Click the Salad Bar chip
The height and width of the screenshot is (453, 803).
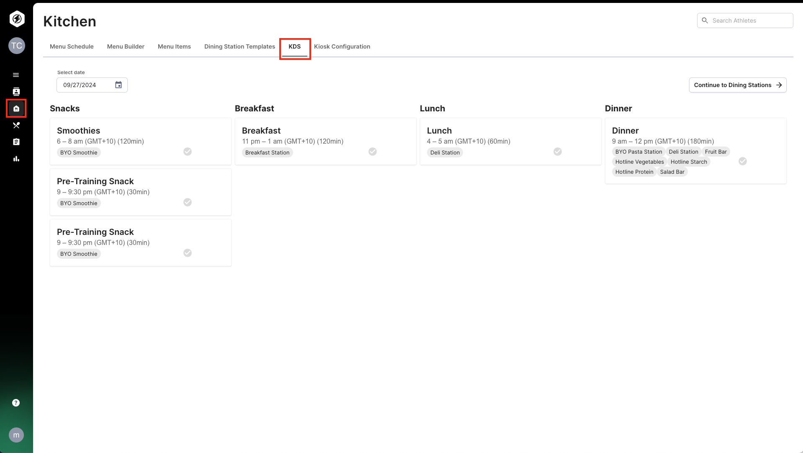[x=672, y=172]
